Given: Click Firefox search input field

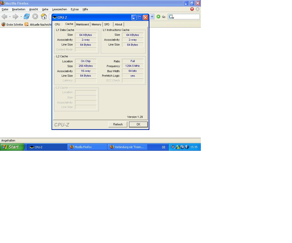Looking at the screenshot, I should (x=187, y=17).
